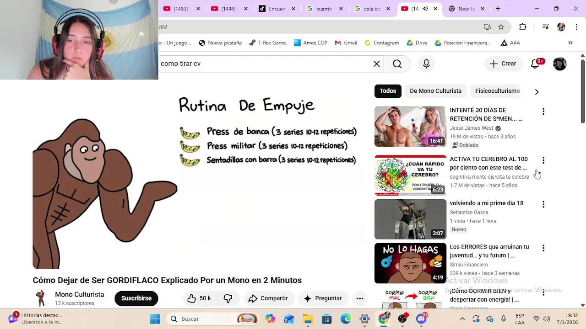Open options for the Jesse James West video
The height and width of the screenshot is (329, 586).
543,111
